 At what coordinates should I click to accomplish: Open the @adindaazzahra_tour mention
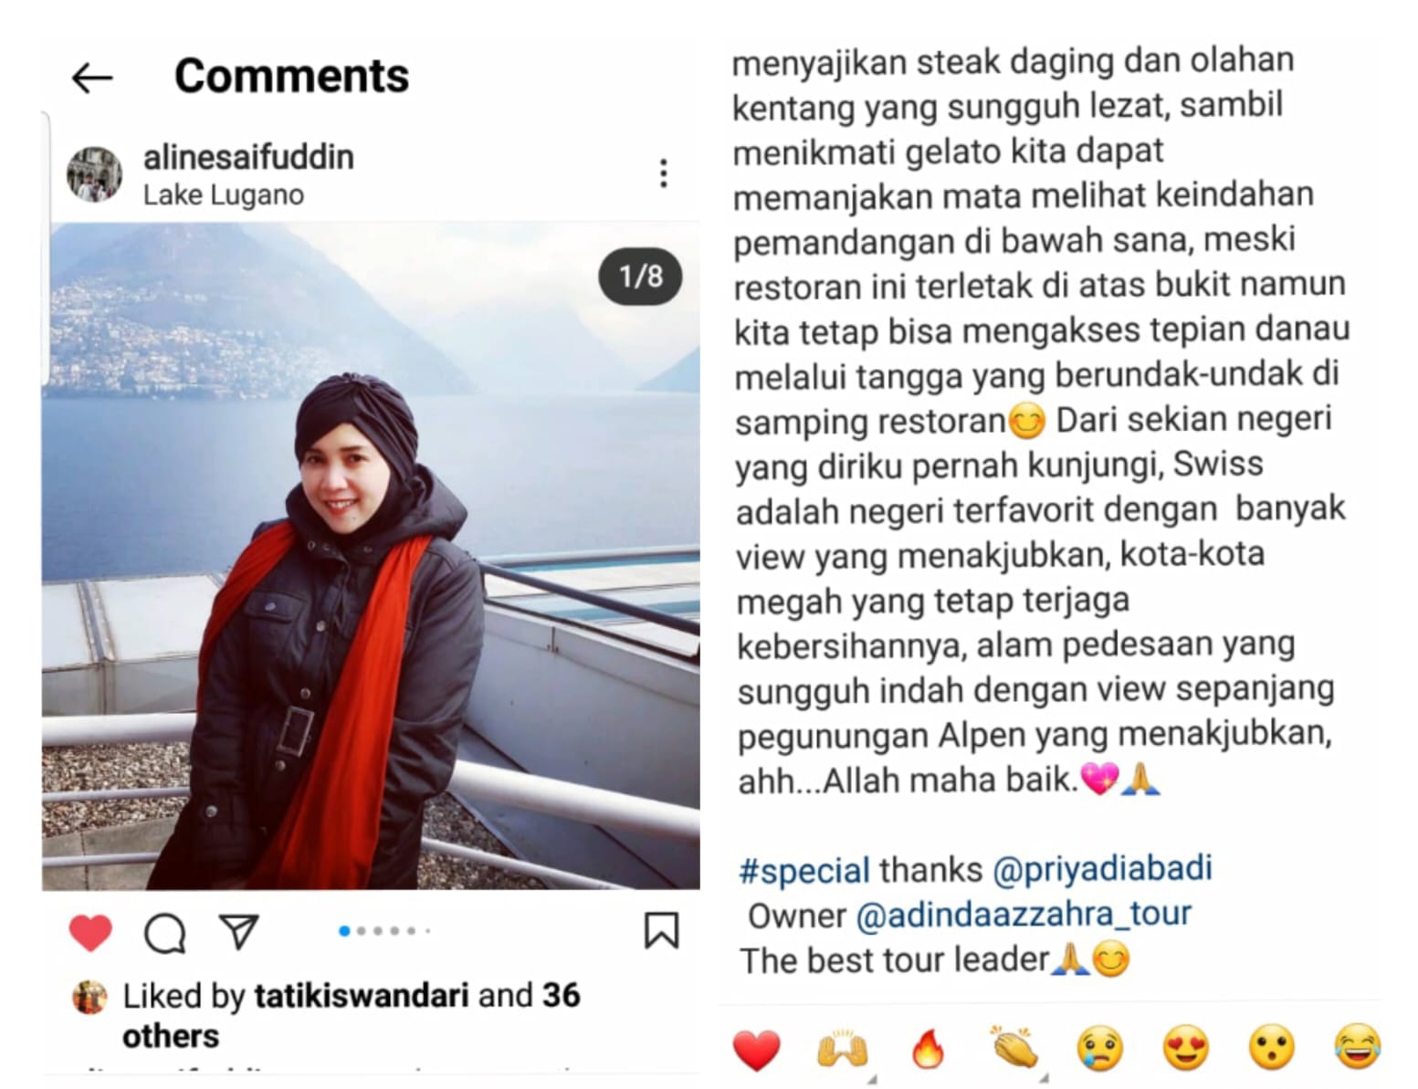pyautogui.click(x=1024, y=914)
